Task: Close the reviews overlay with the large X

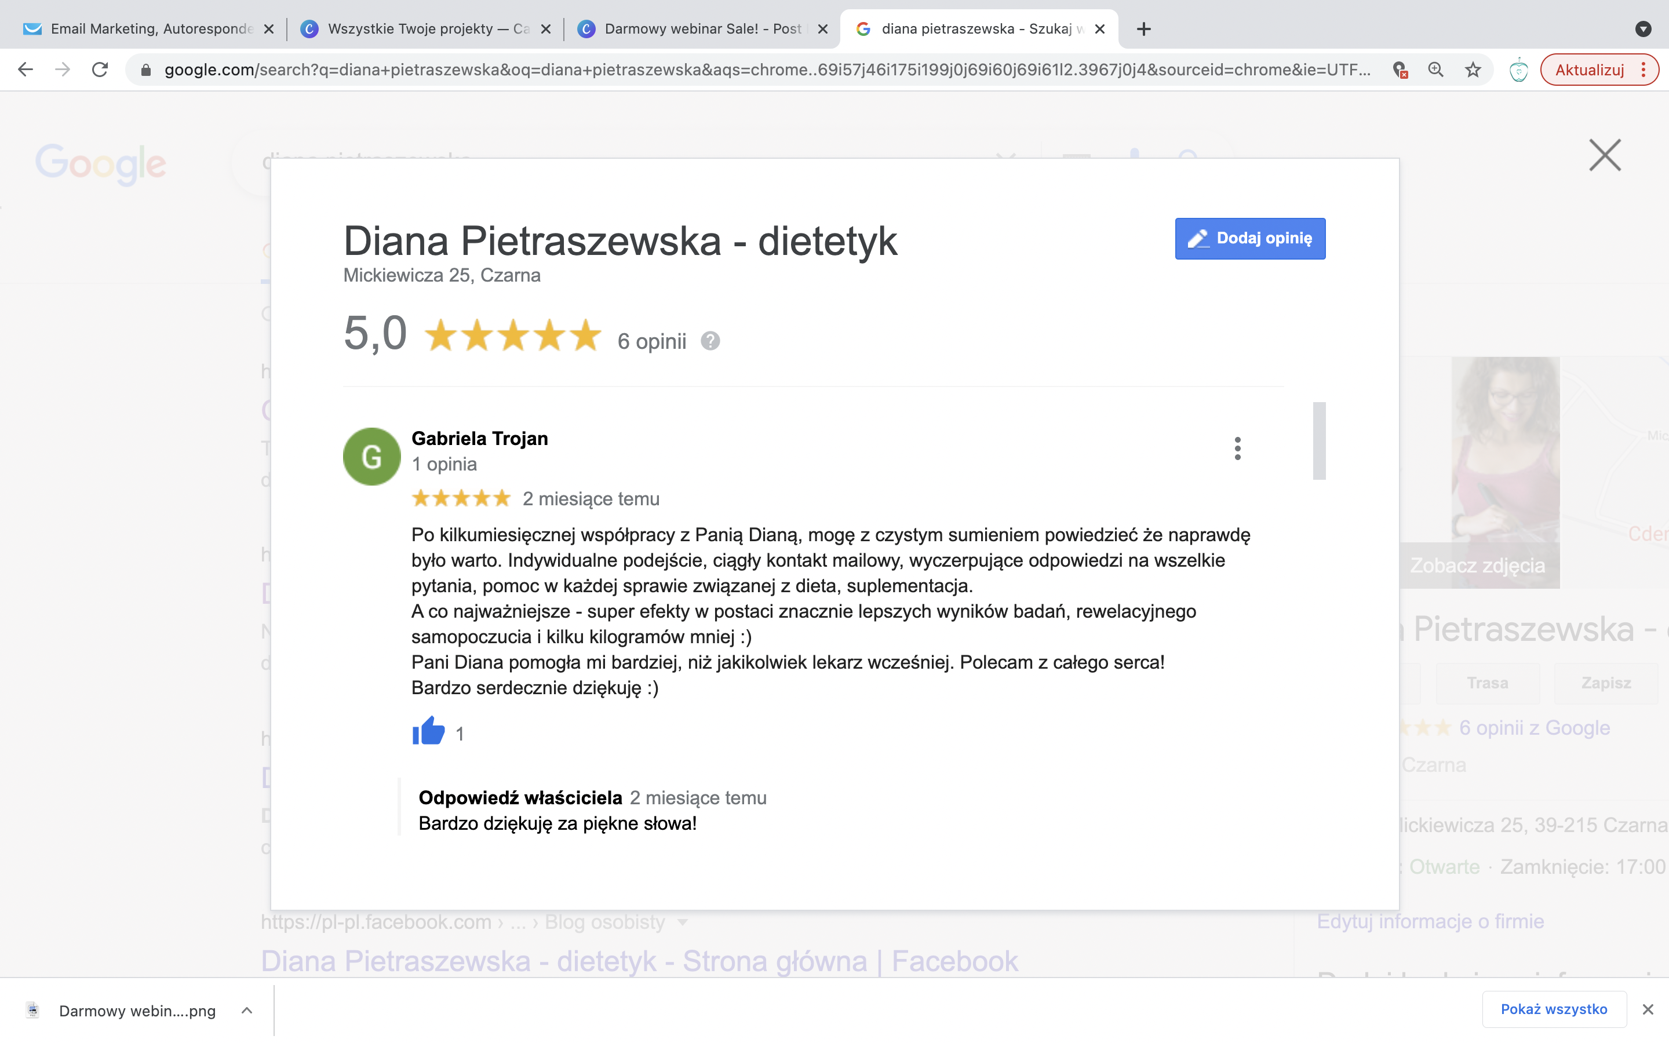Action: [1605, 155]
